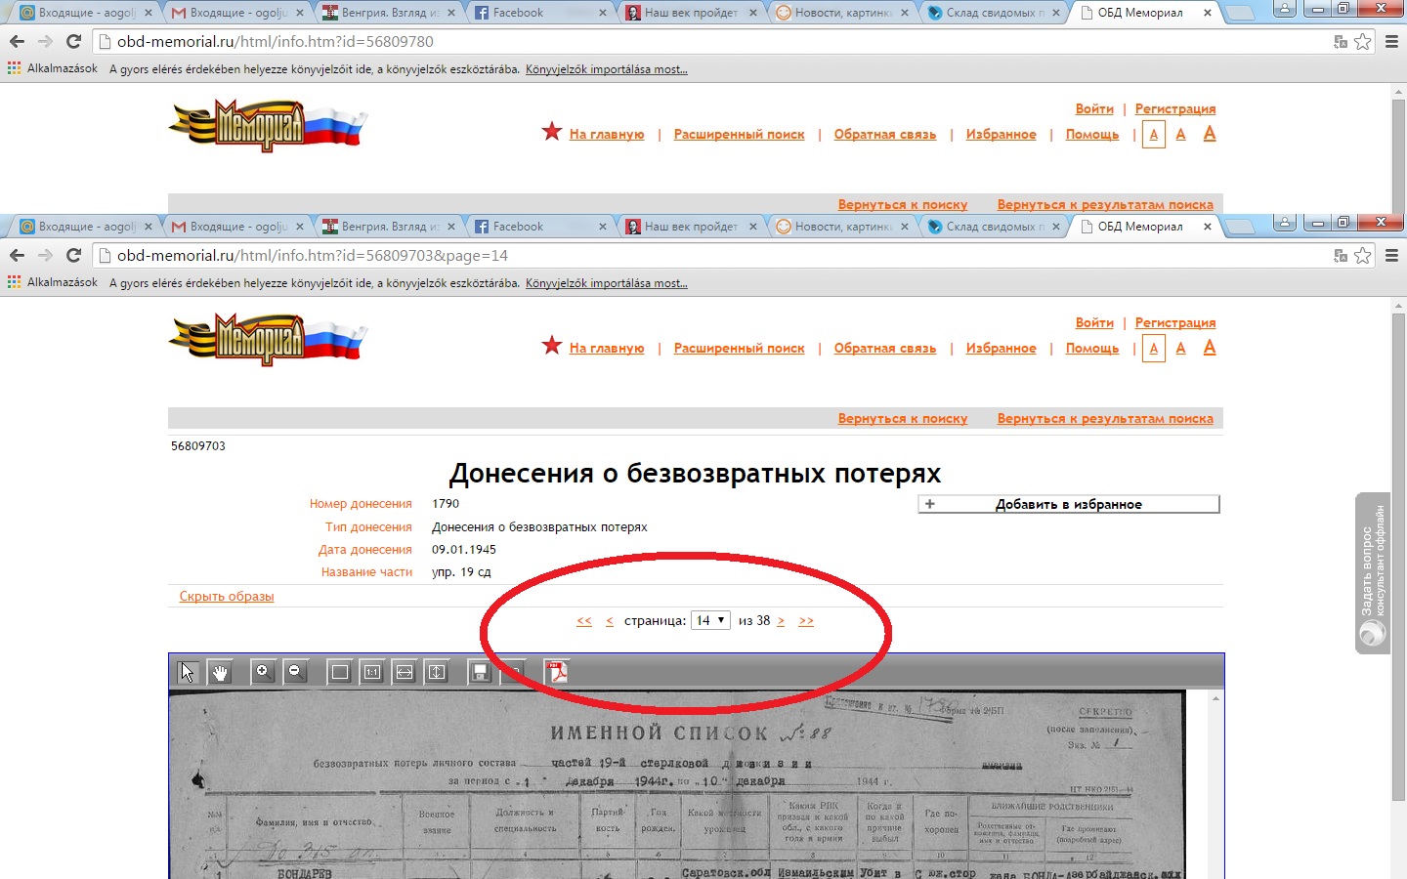Switch to Наш век пройдет tab in lower window
The width and height of the screenshot is (1407, 879).
690,226
